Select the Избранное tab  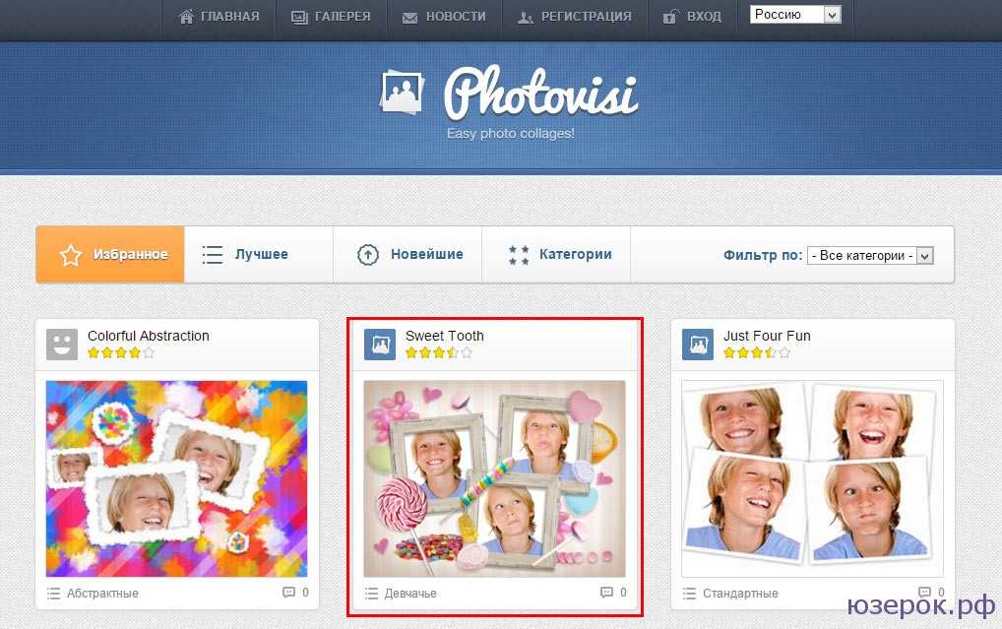(110, 254)
